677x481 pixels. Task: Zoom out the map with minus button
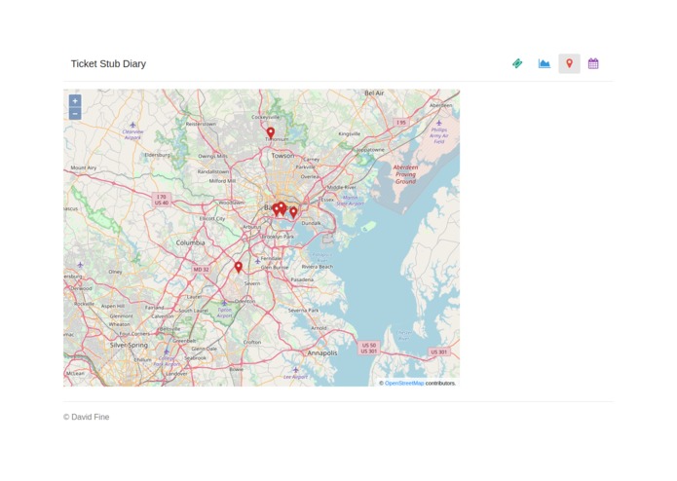(x=75, y=114)
